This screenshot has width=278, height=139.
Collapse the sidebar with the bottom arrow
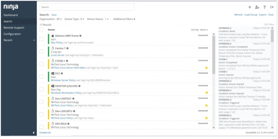point(34,133)
